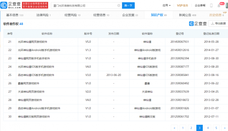Go to page 1 of results
This screenshot has height=131, width=228.
coord(183,128)
